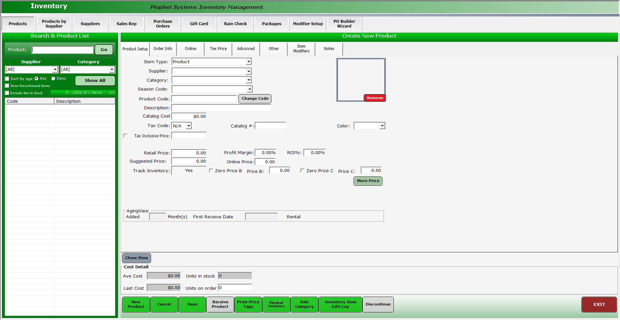620x320 pixels.
Task: Go to the Products by Supplier tab
Action: click(x=54, y=23)
